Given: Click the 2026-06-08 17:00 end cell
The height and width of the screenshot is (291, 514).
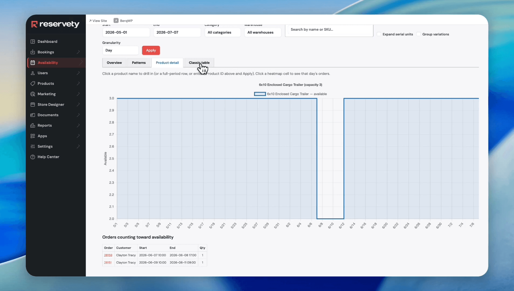Looking at the screenshot, I should 183,255.
